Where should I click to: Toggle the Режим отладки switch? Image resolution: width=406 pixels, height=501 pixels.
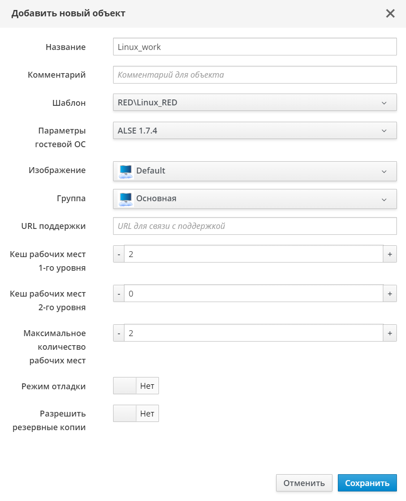tap(136, 387)
